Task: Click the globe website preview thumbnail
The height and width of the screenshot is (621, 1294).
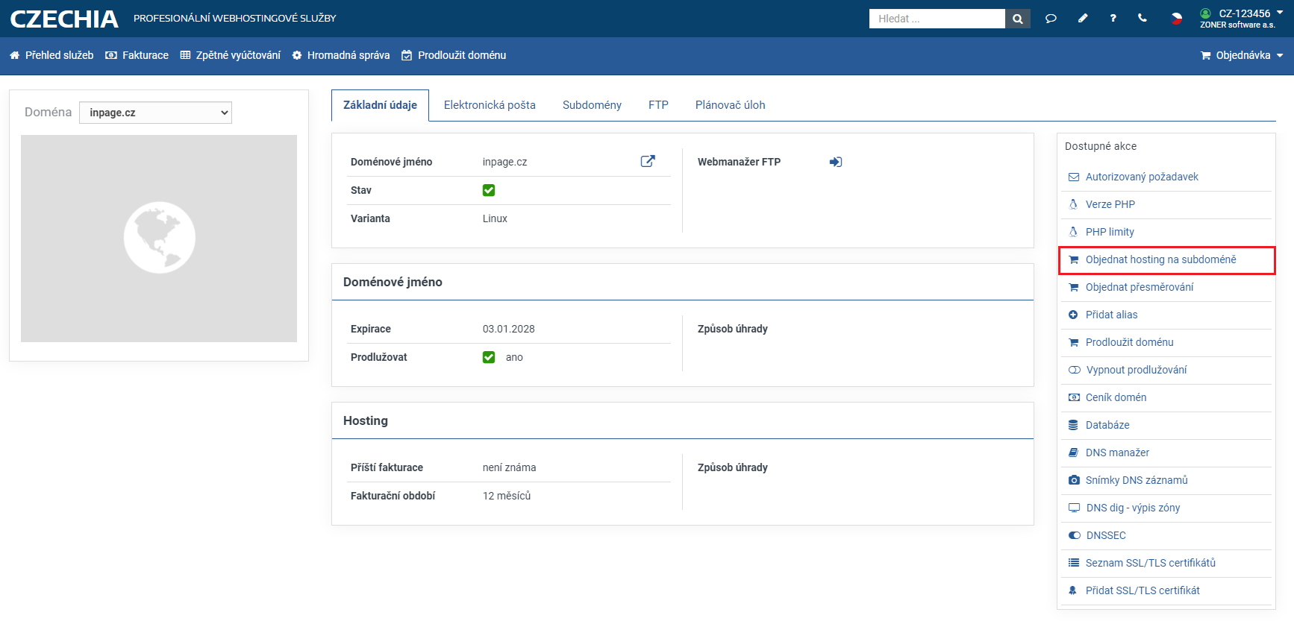Action: [159, 239]
